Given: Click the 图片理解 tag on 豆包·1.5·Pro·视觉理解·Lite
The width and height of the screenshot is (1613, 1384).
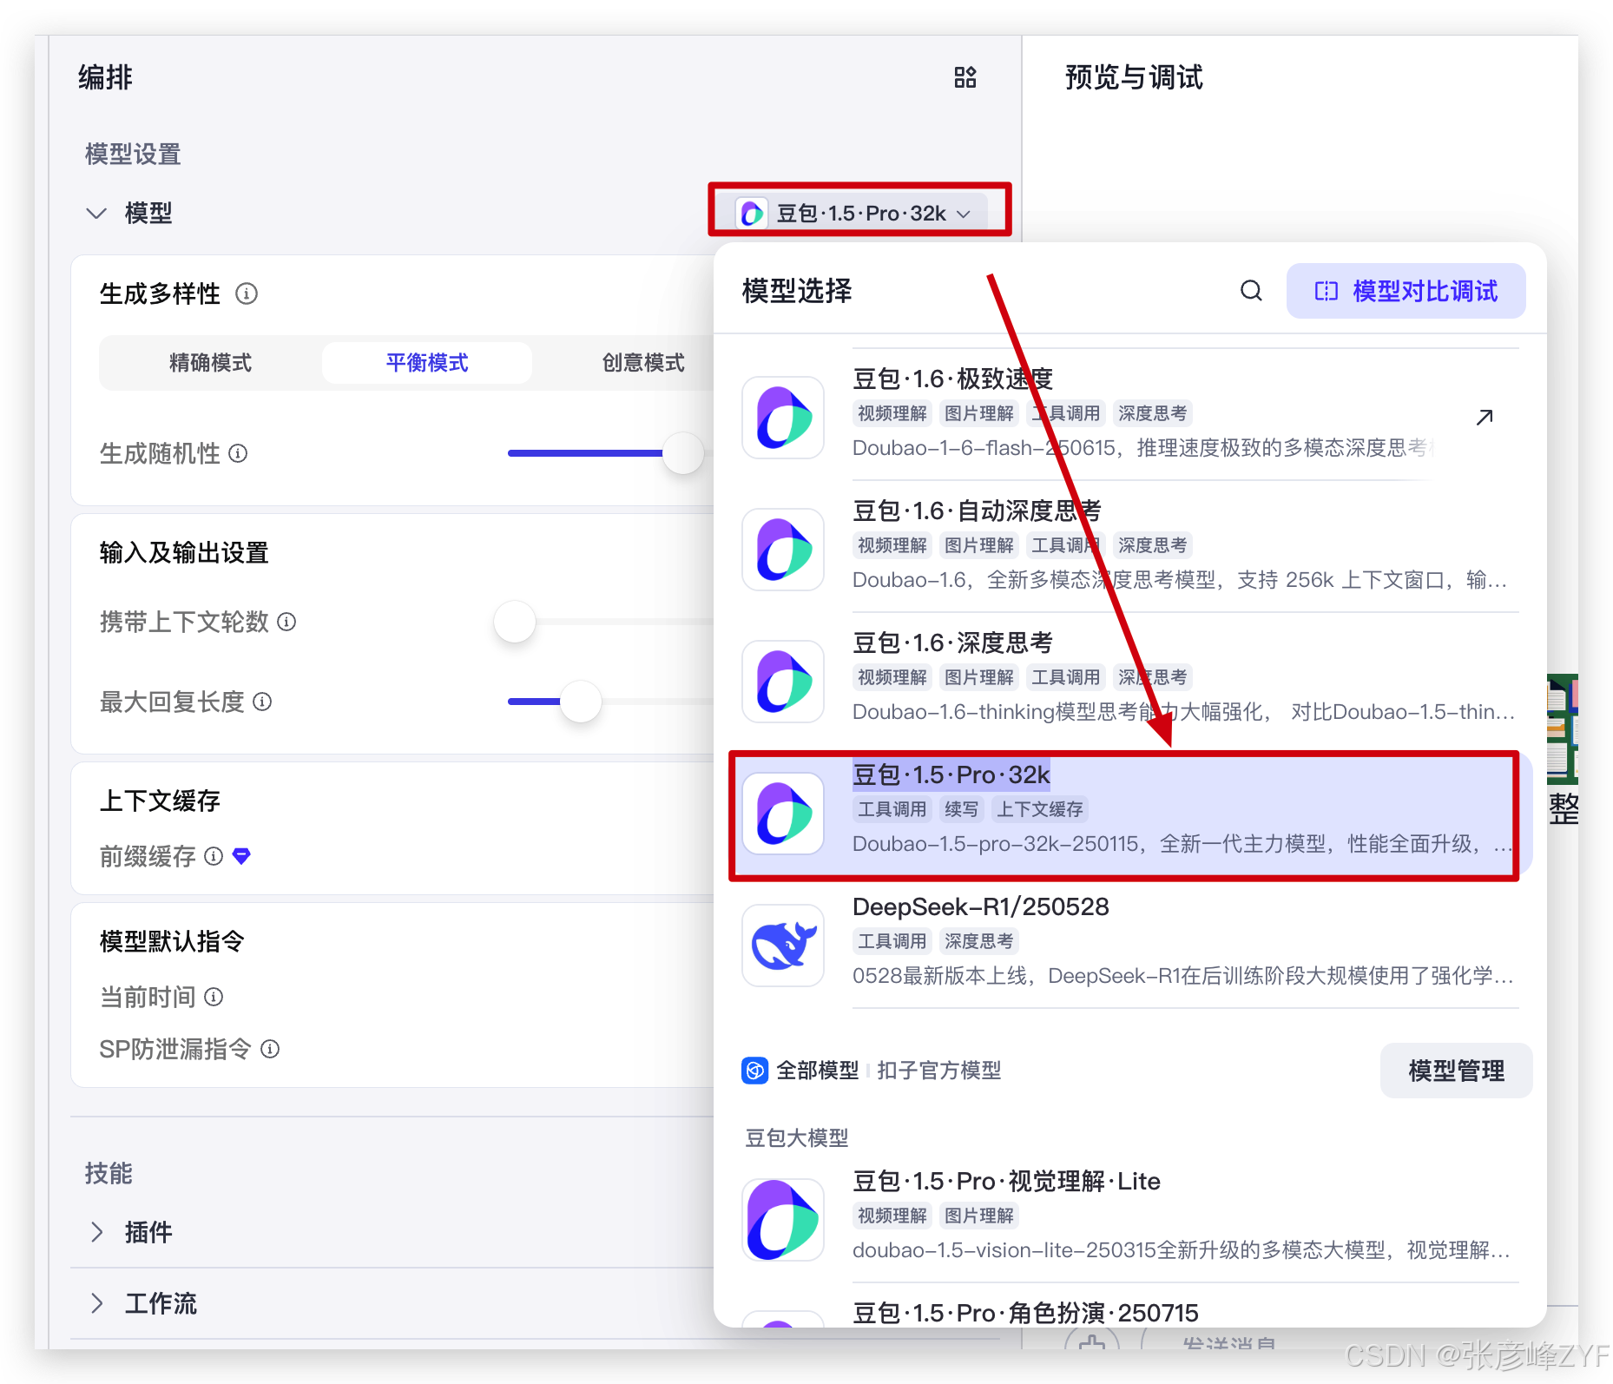Looking at the screenshot, I should coord(979,1216).
